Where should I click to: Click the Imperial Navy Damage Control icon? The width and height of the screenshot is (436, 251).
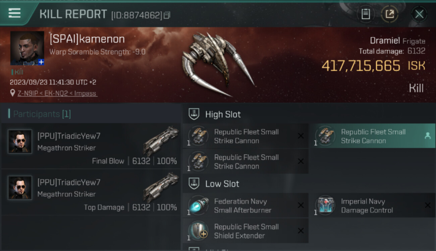[325, 206]
